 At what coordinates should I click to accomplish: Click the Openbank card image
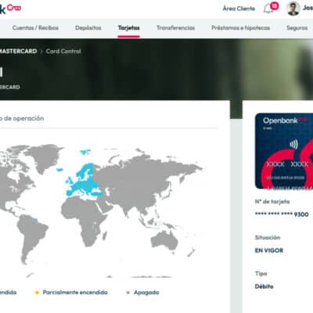tap(284, 151)
